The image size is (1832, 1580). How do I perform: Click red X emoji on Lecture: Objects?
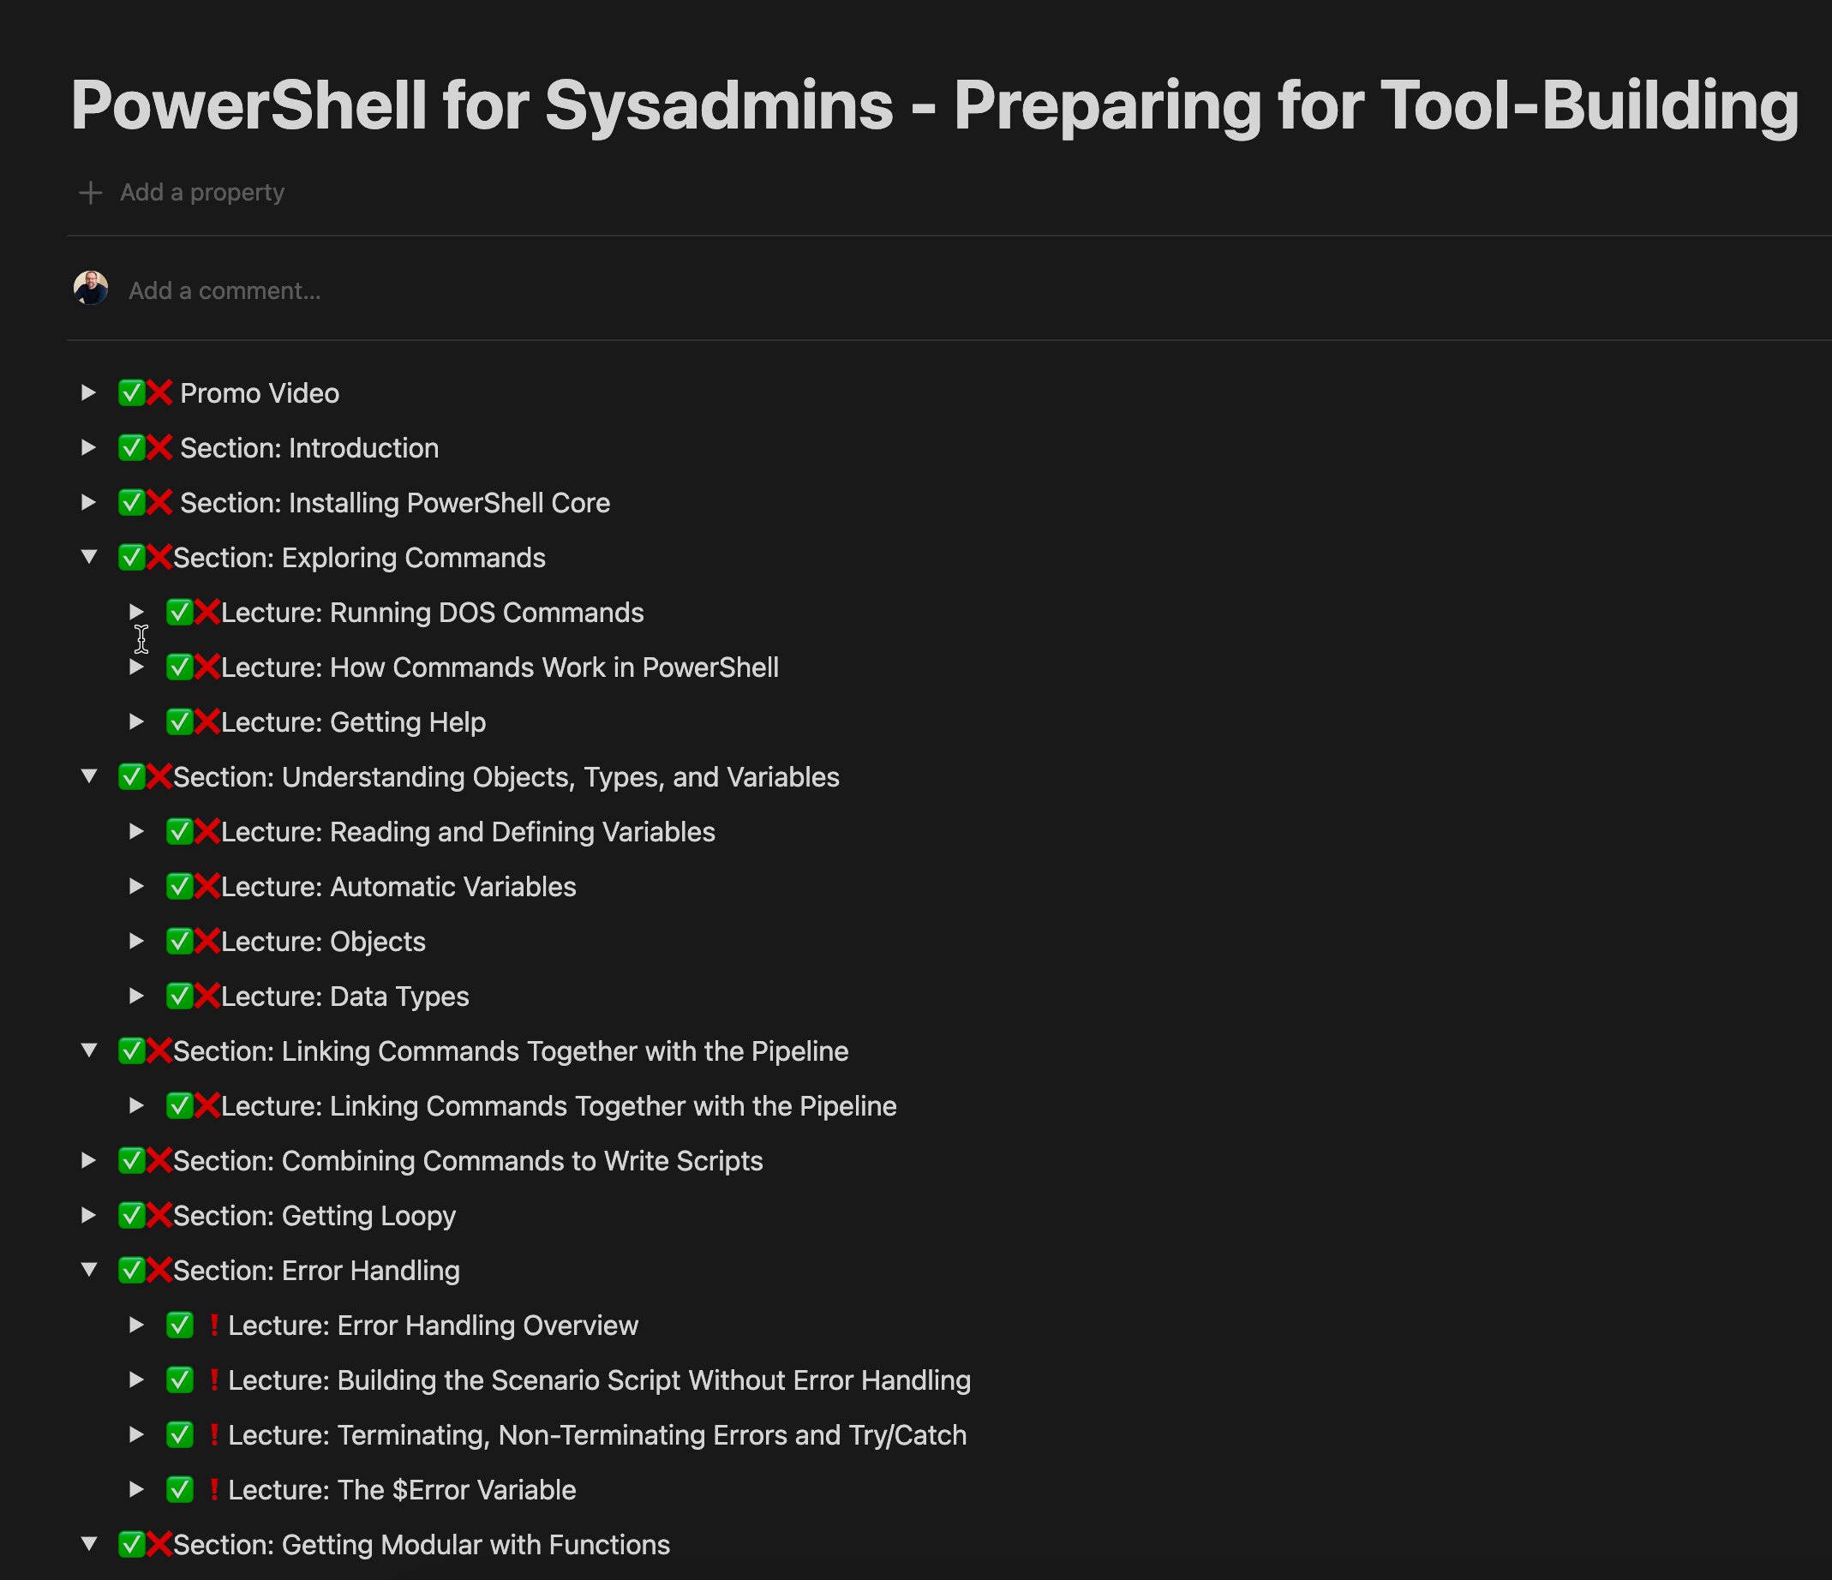[207, 941]
